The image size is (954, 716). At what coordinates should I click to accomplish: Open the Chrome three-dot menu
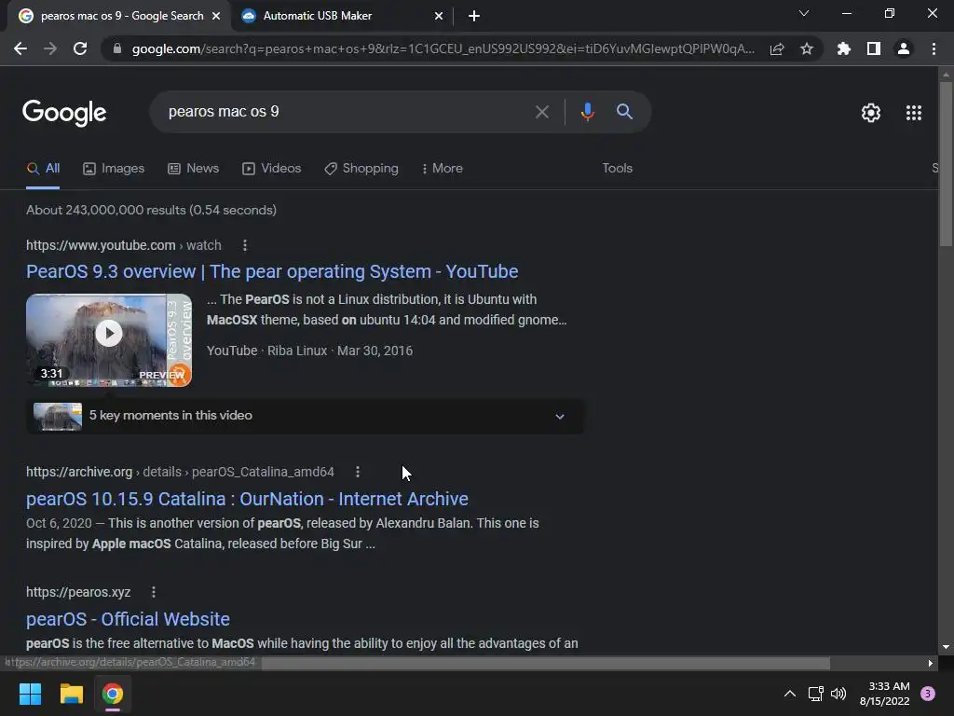pyautogui.click(x=934, y=48)
